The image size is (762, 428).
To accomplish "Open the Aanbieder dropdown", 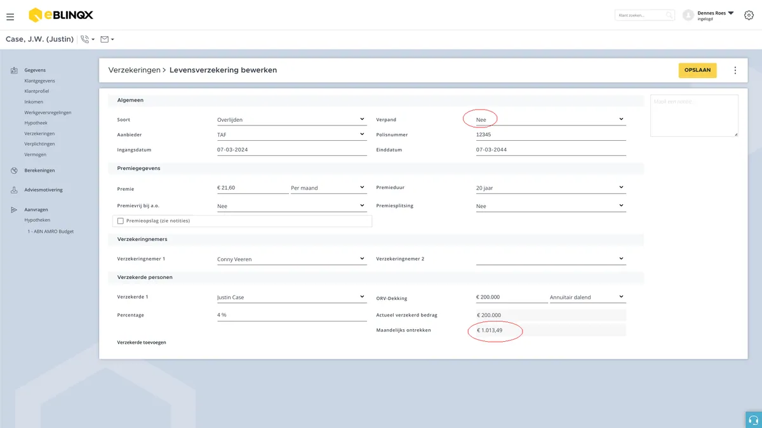I will [291, 134].
